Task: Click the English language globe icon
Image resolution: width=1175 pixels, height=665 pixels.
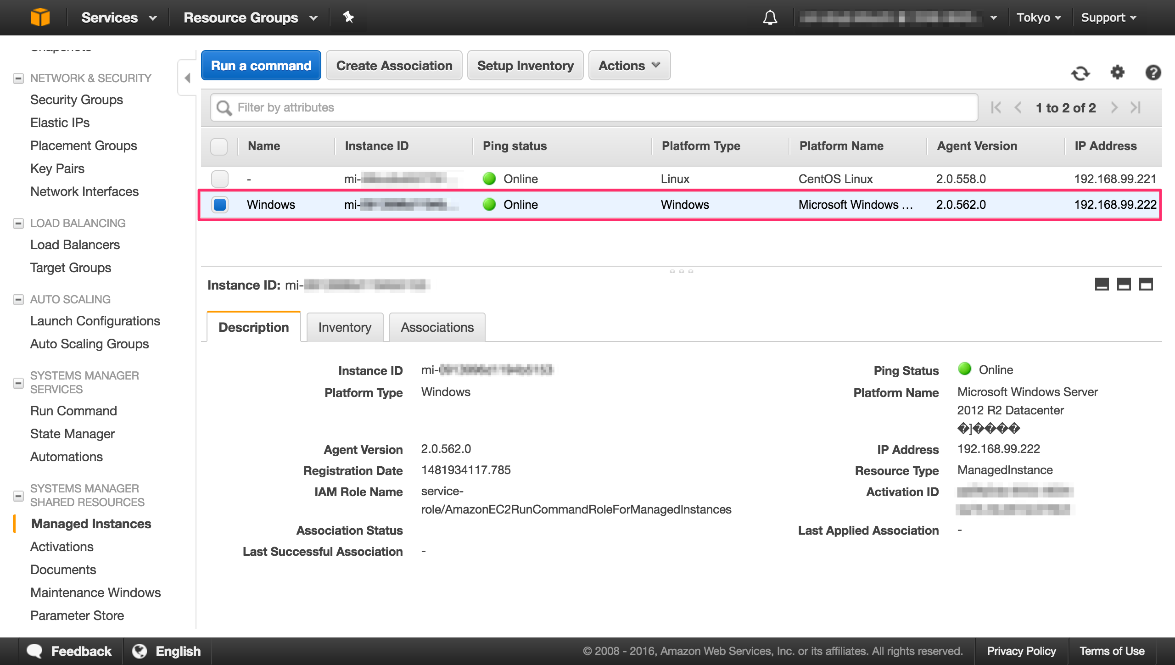Action: pos(140,651)
